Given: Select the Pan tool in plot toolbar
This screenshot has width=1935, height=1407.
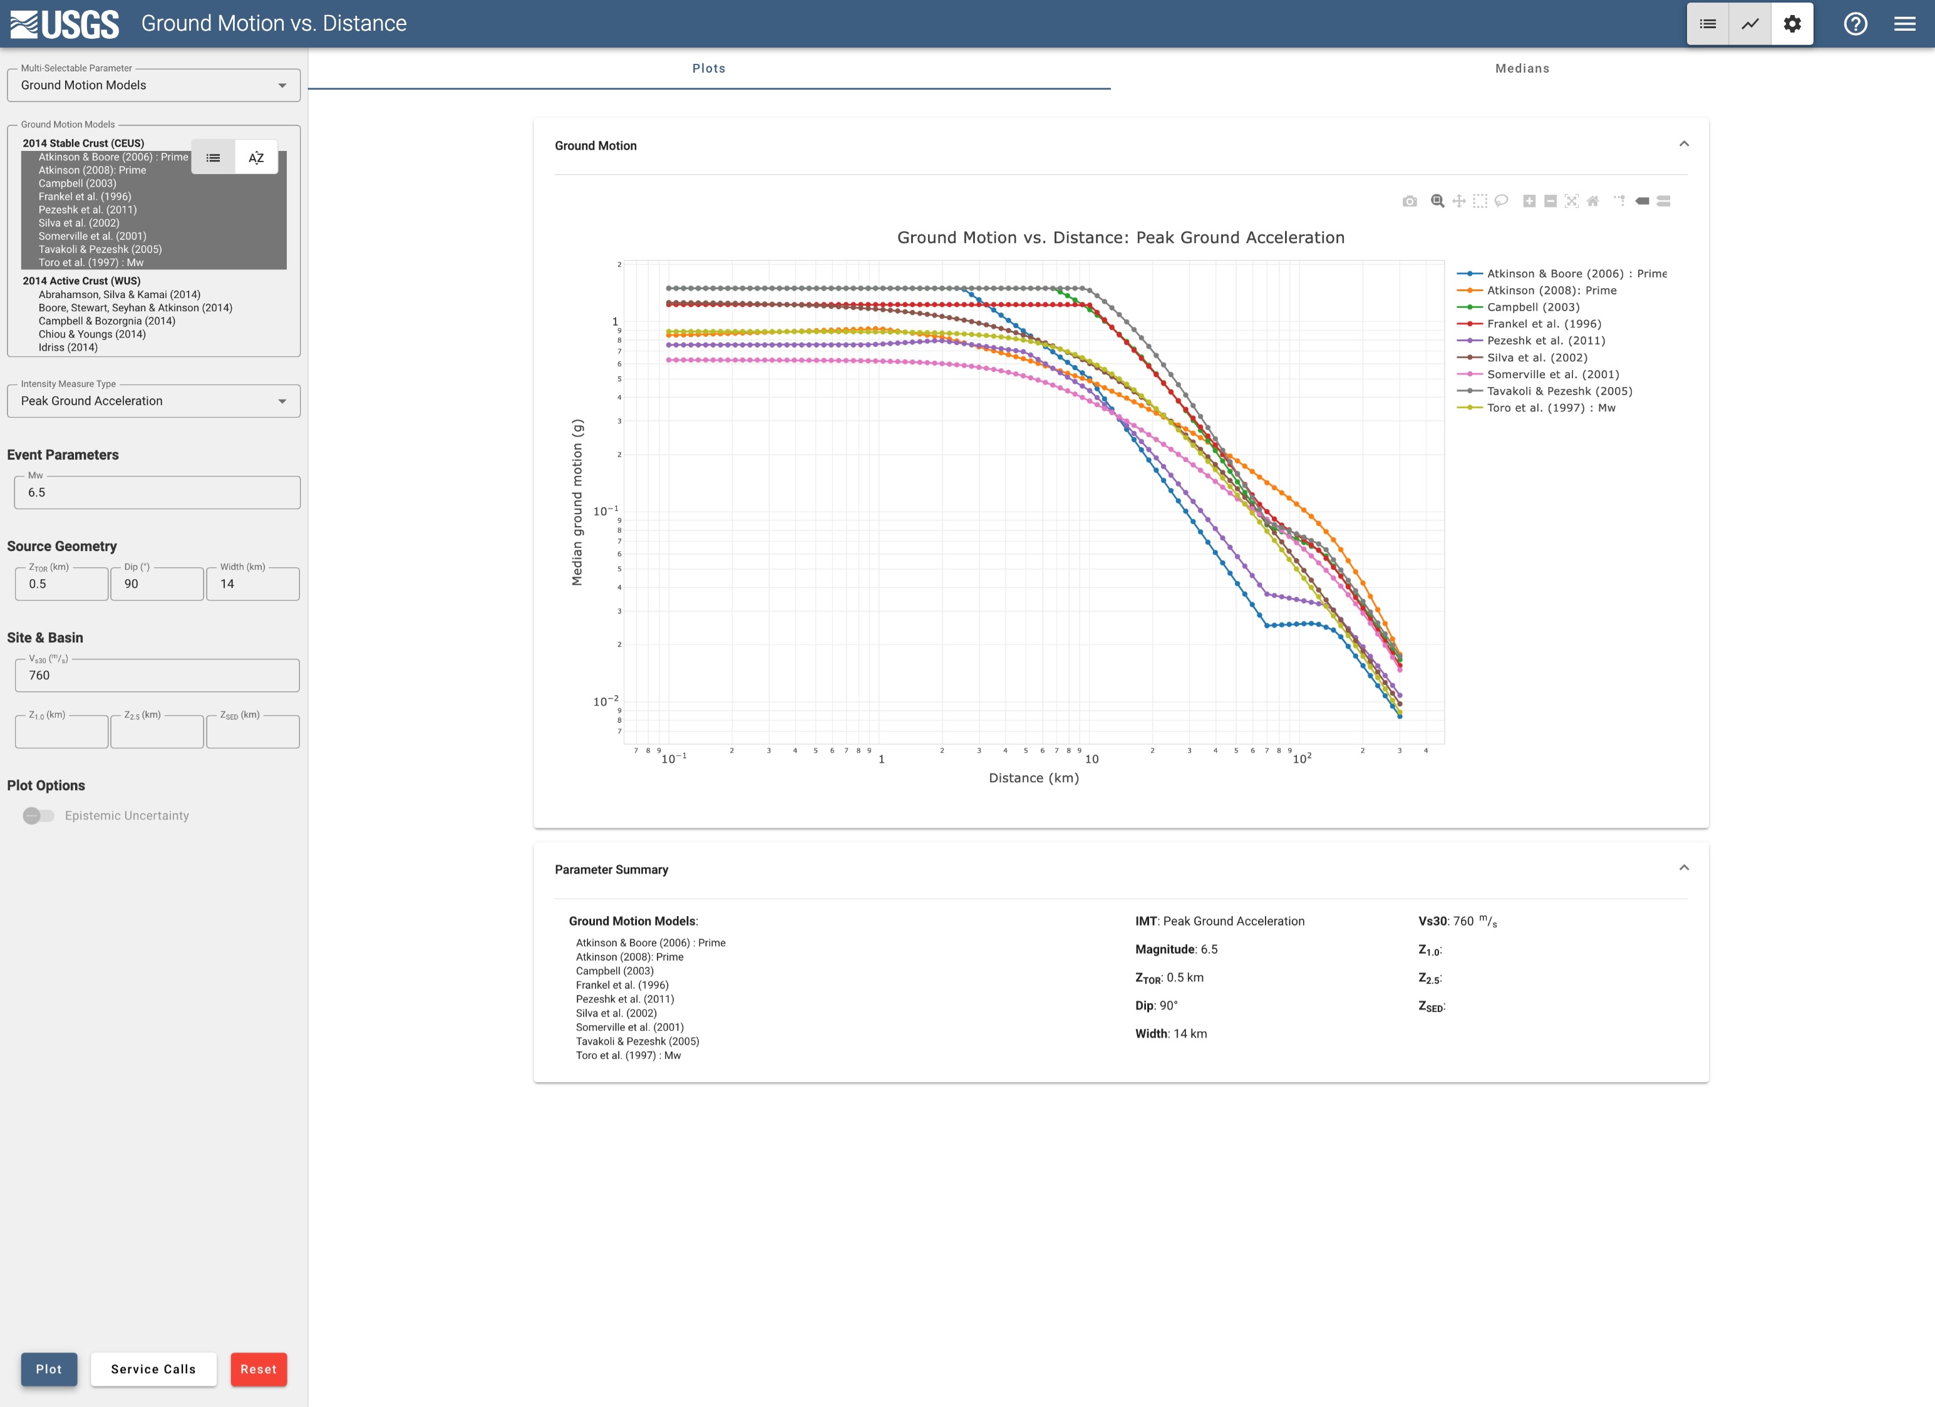Looking at the screenshot, I should [1459, 202].
